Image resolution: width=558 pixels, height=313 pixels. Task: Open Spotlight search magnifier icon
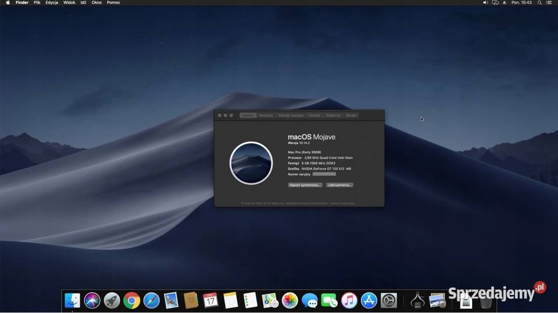click(x=539, y=2)
